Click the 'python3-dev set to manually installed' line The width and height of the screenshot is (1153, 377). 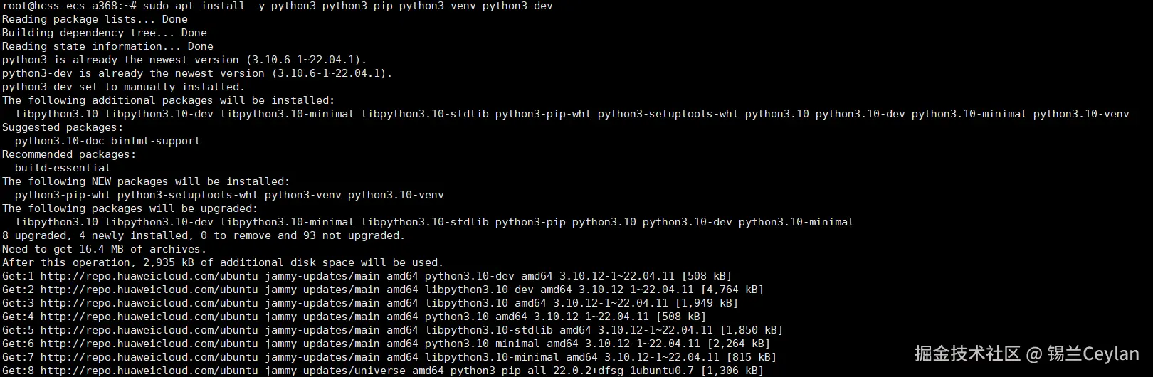tap(123, 87)
